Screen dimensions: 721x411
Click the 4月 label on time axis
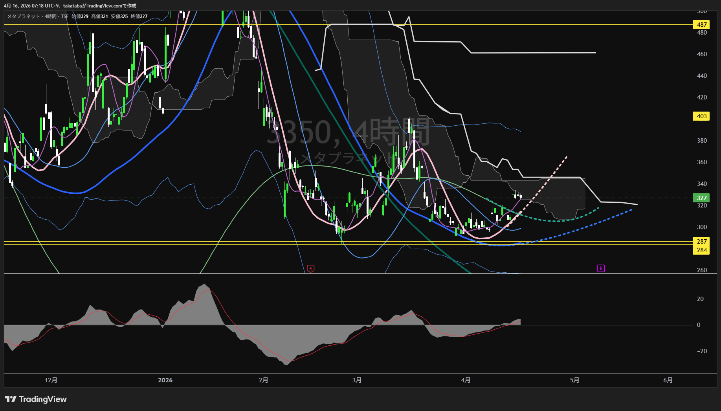(466, 380)
